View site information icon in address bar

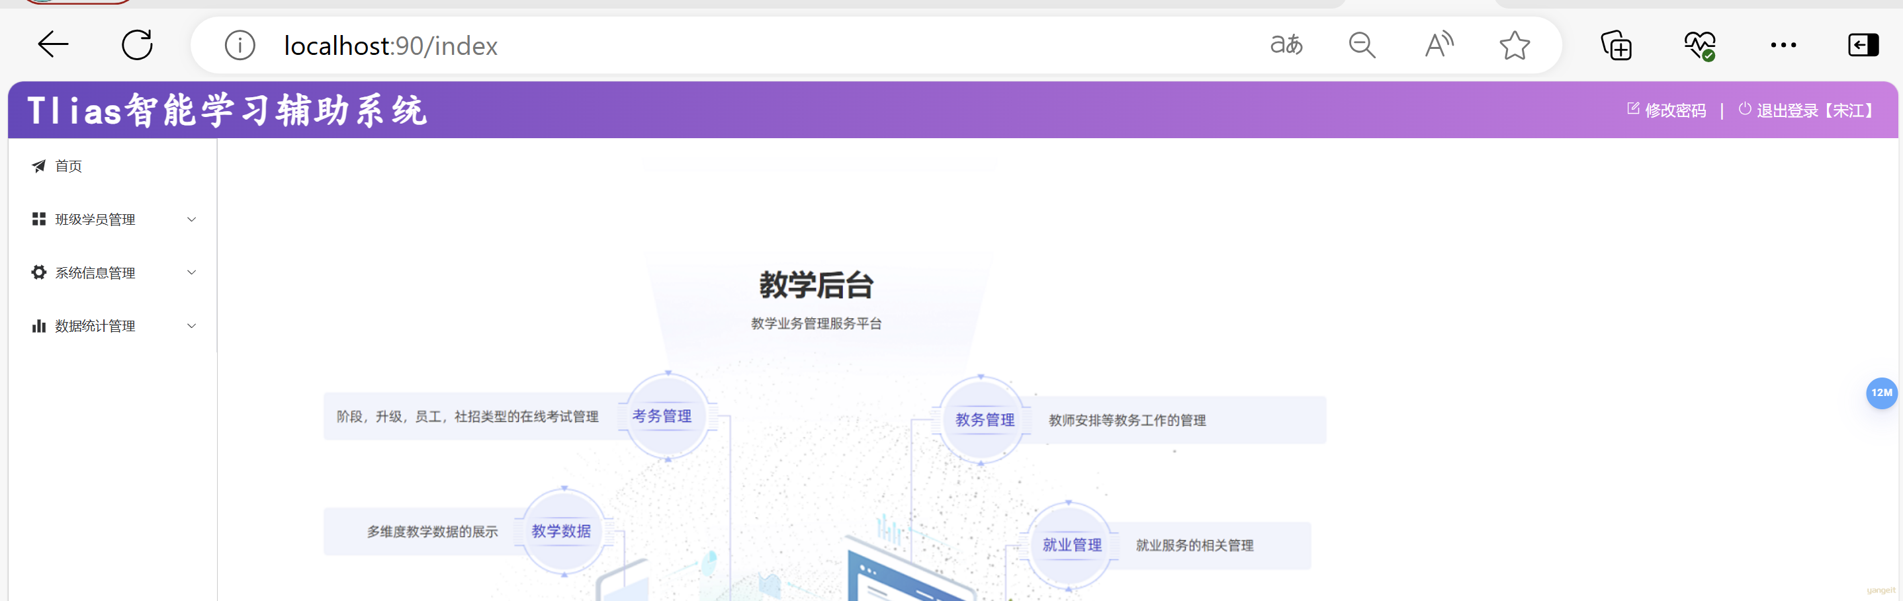coord(240,46)
